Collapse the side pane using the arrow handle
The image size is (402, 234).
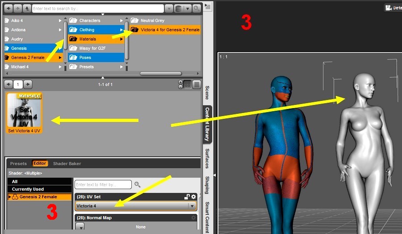(x=214, y=175)
